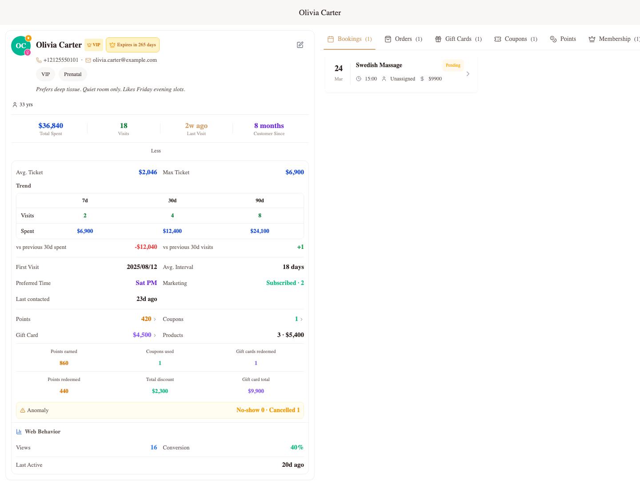Click the -$12,040 vs previous spent value
The height and width of the screenshot is (489, 640).
coord(146,247)
